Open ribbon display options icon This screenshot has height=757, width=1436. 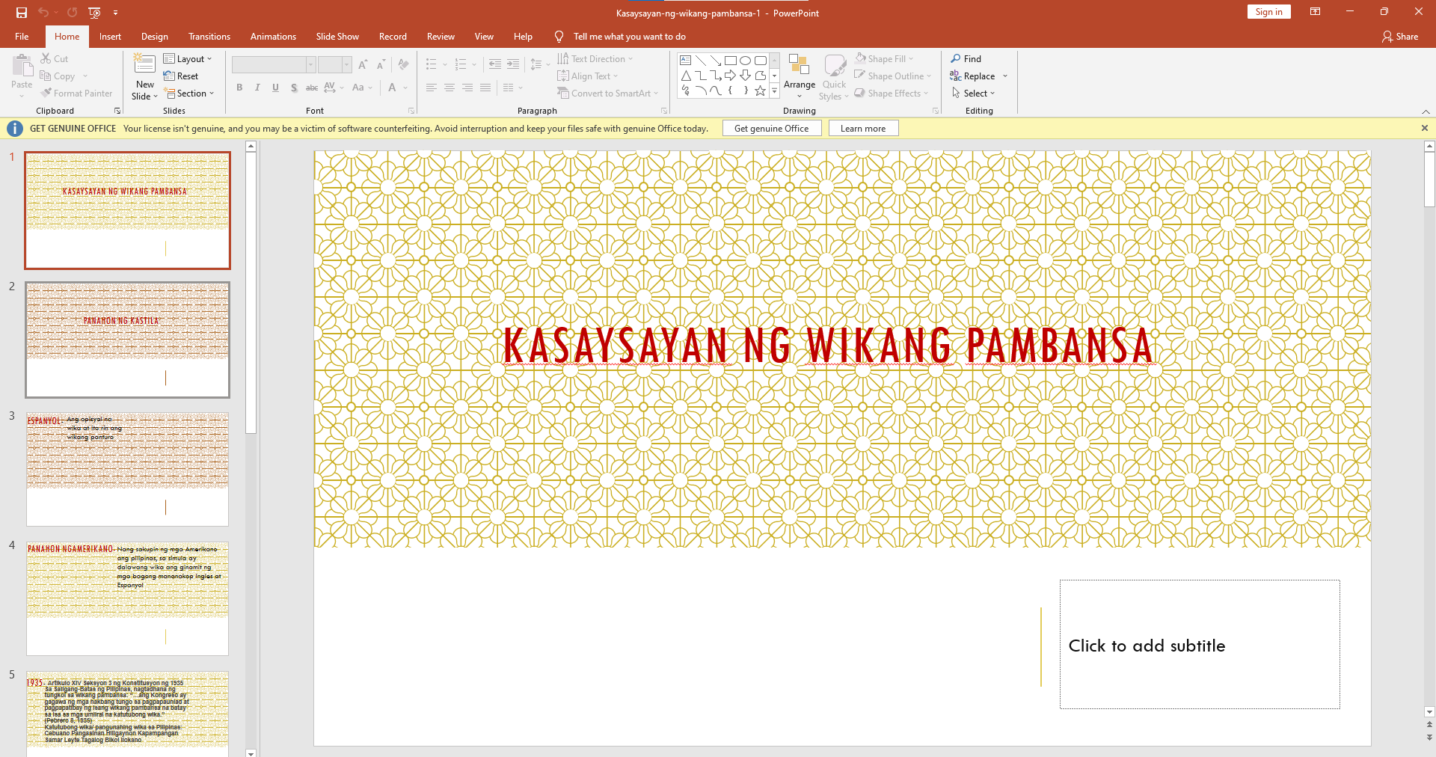pyautogui.click(x=1315, y=12)
